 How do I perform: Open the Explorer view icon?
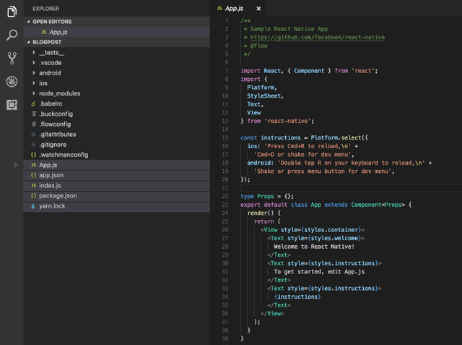(x=12, y=12)
